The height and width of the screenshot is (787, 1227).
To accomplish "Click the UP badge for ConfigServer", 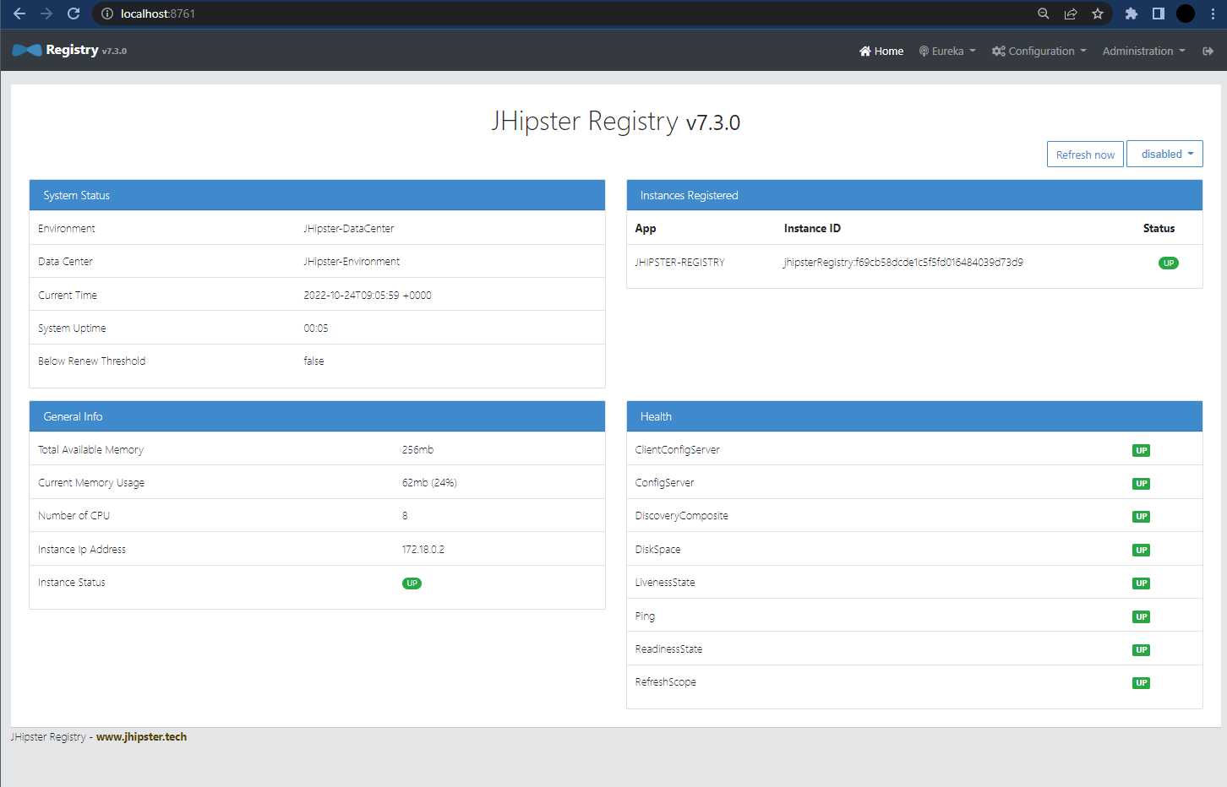I will click(x=1141, y=484).
